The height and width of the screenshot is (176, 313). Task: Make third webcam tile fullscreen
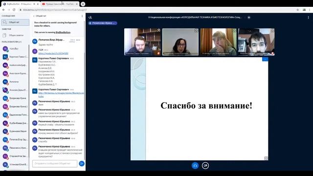pos(235,30)
